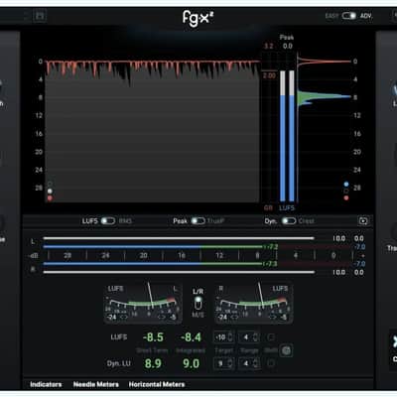Click the snapshot icon right of Crest
Image resolution: width=397 pixels, height=397 pixels.
[x=363, y=220]
